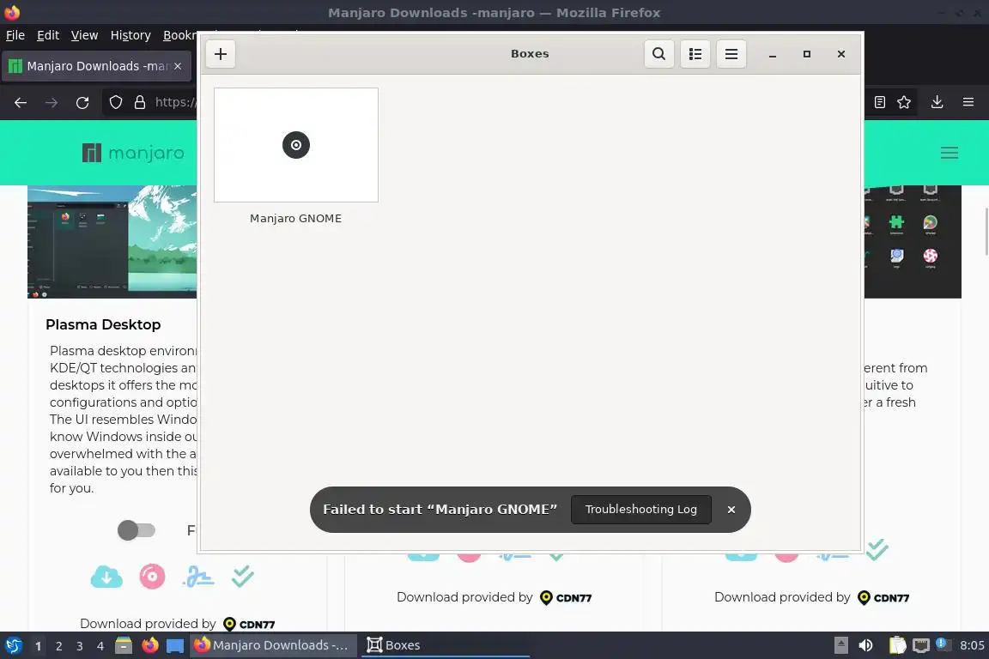The width and height of the screenshot is (989, 659).
Task: Click Plasma checksum checkmark icon
Action: tap(242, 577)
